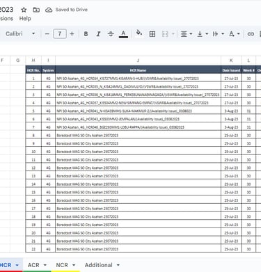This screenshot has height=272, width=261.
Task: Expand the merge cells options arrow
Action: (173, 34)
